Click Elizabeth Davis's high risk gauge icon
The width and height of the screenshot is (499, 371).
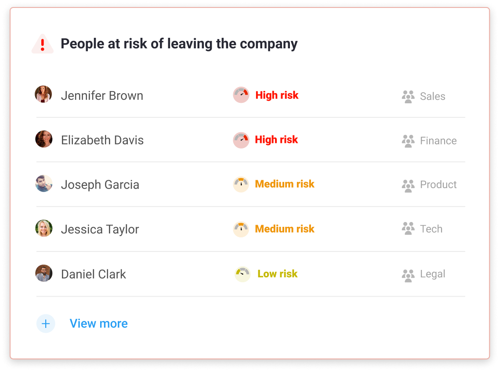(x=241, y=140)
